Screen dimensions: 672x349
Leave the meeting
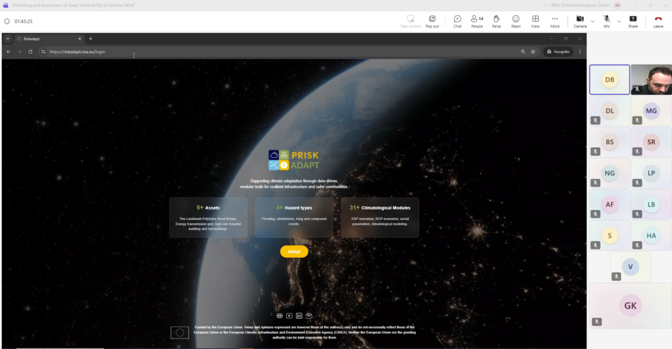pos(658,21)
